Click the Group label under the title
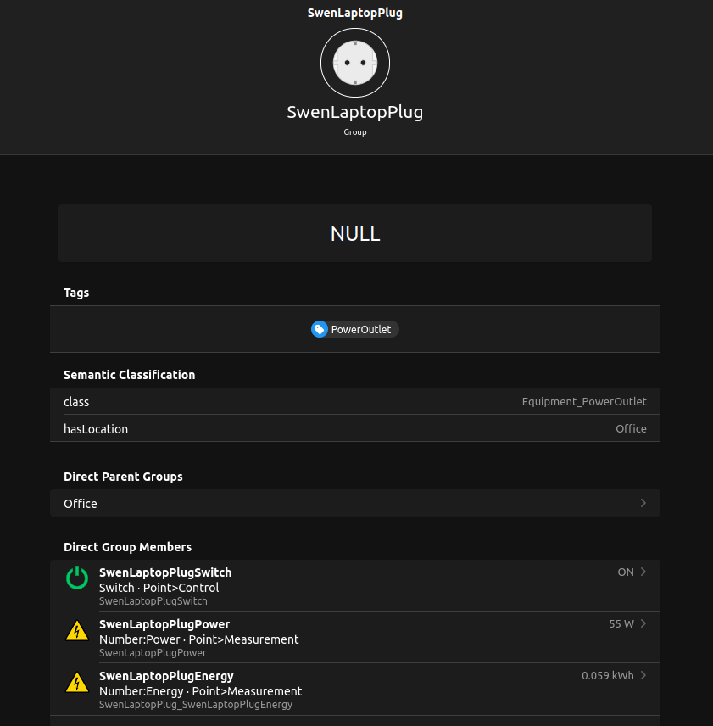 (x=355, y=131)
